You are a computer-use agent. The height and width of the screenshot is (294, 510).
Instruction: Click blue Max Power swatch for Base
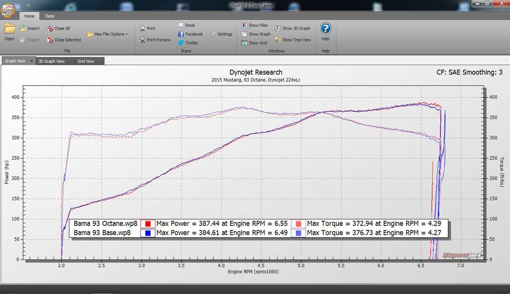[x=147, y=233]
